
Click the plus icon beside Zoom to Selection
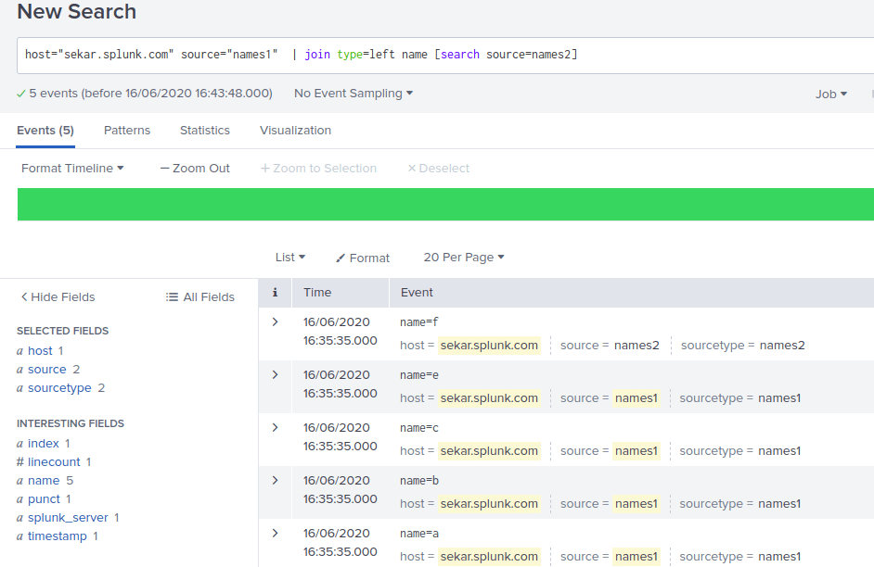pyautogui.click(x=266, y=168)
